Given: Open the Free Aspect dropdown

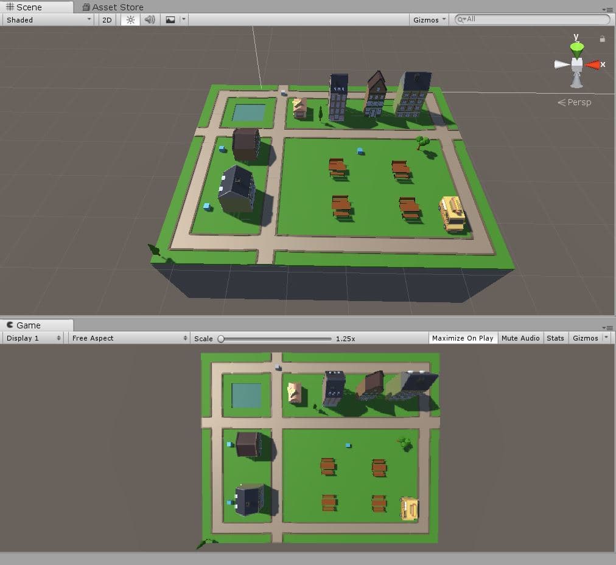Looking at the screenshot, I should 129,338.
